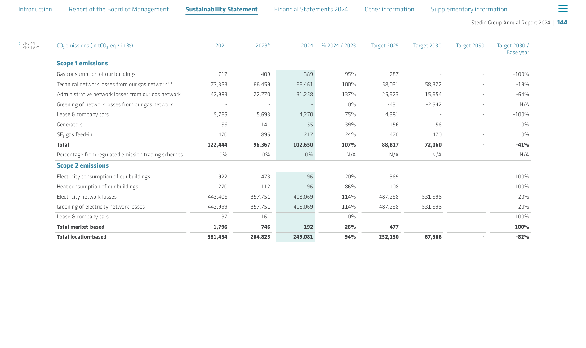Image resolution: width=586 pixels, height=348 pixels.
Task: Click the CO2 emissions table title
Action: tap(95, 46)
